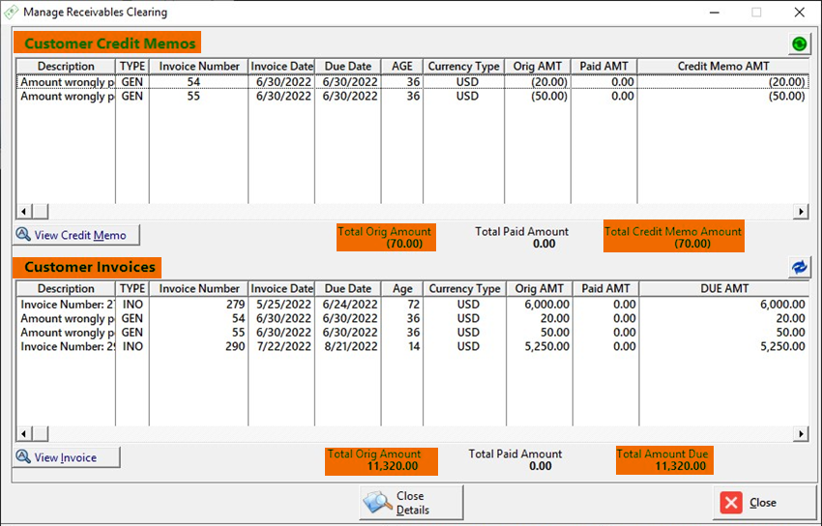The height and width of the screenshot is (526, 822).
Task: Click the 8/21/2022 due date cell
Action: (x=350, y=346)
